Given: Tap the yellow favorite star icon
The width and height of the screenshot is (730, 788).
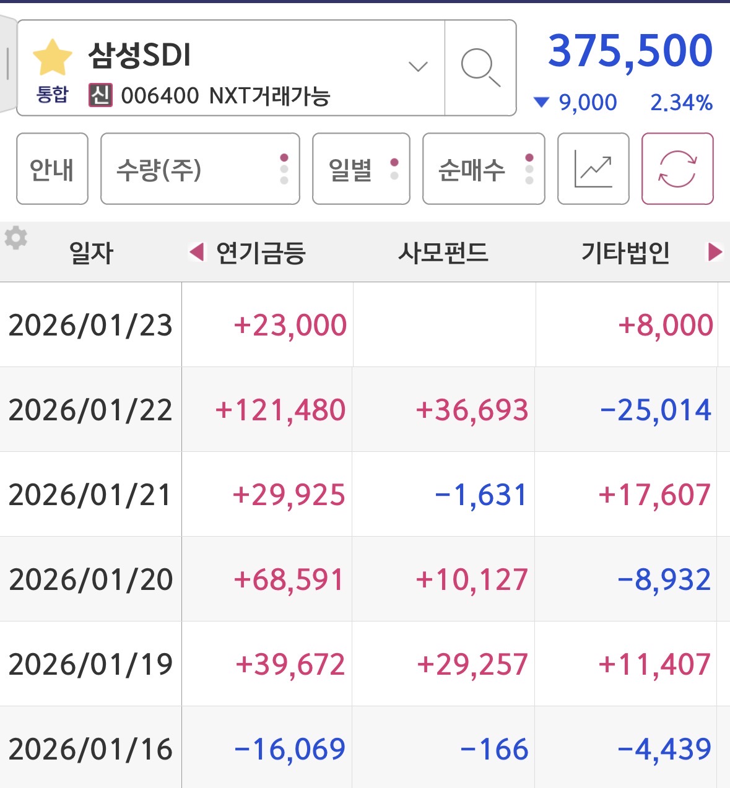Looking at the screenshot, I should [53, 57].
